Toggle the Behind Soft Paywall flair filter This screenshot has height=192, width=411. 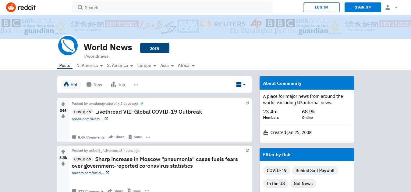[x=315, y=170]
